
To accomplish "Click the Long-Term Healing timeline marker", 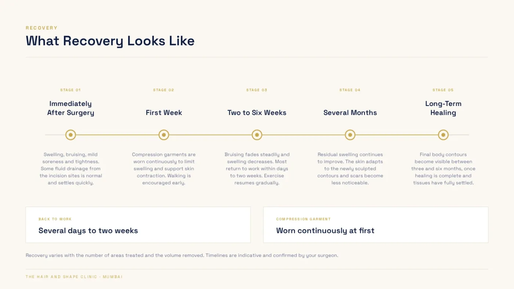I will click(x=443, y=135).
